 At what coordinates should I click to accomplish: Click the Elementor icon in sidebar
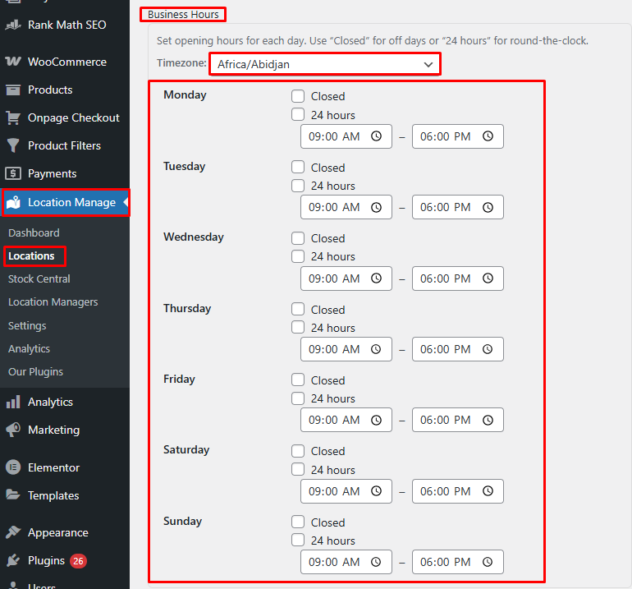pyautogui.click(x=13, y=467)
